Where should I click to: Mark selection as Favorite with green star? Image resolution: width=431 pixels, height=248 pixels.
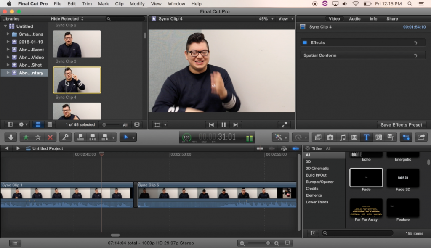(x=26, y=137)
